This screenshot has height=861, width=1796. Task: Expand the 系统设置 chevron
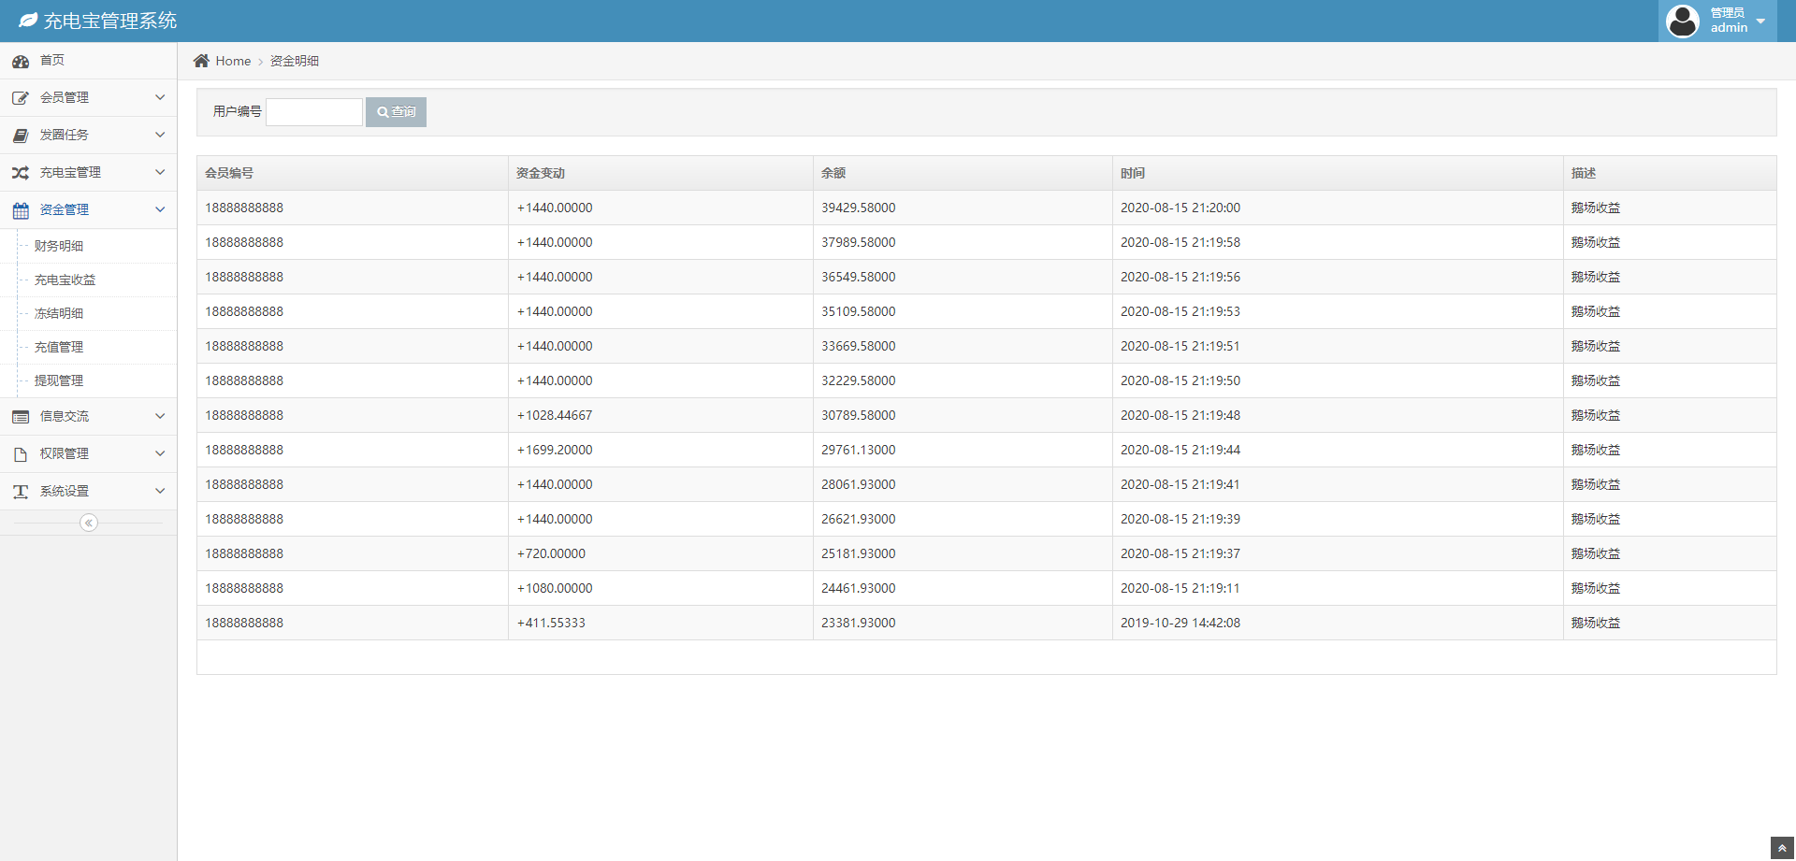[x=160, y=491]
